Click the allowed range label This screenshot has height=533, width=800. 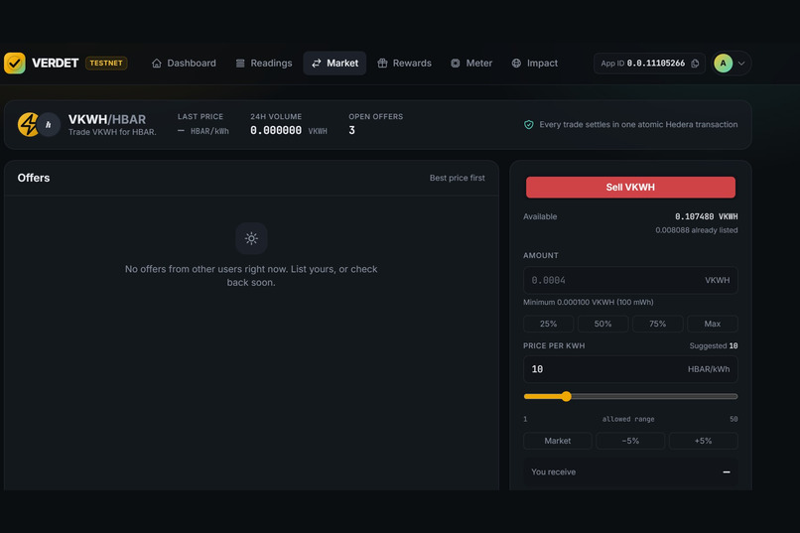pos(628,419)
